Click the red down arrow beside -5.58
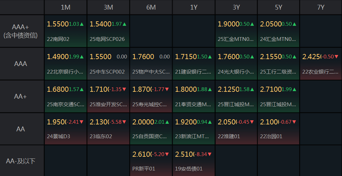Screen dimensions: 342x176 124,122
